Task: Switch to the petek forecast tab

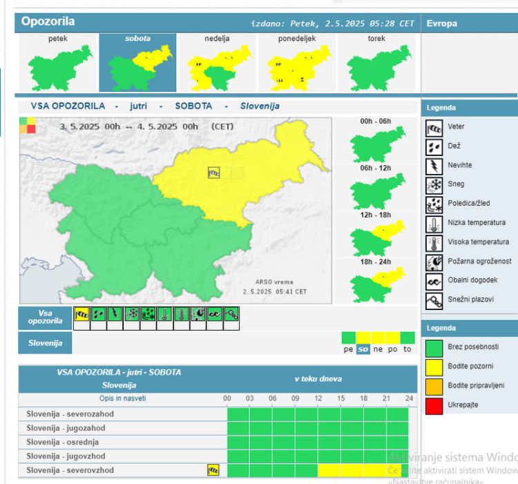Action: click(x=59, y=63)
